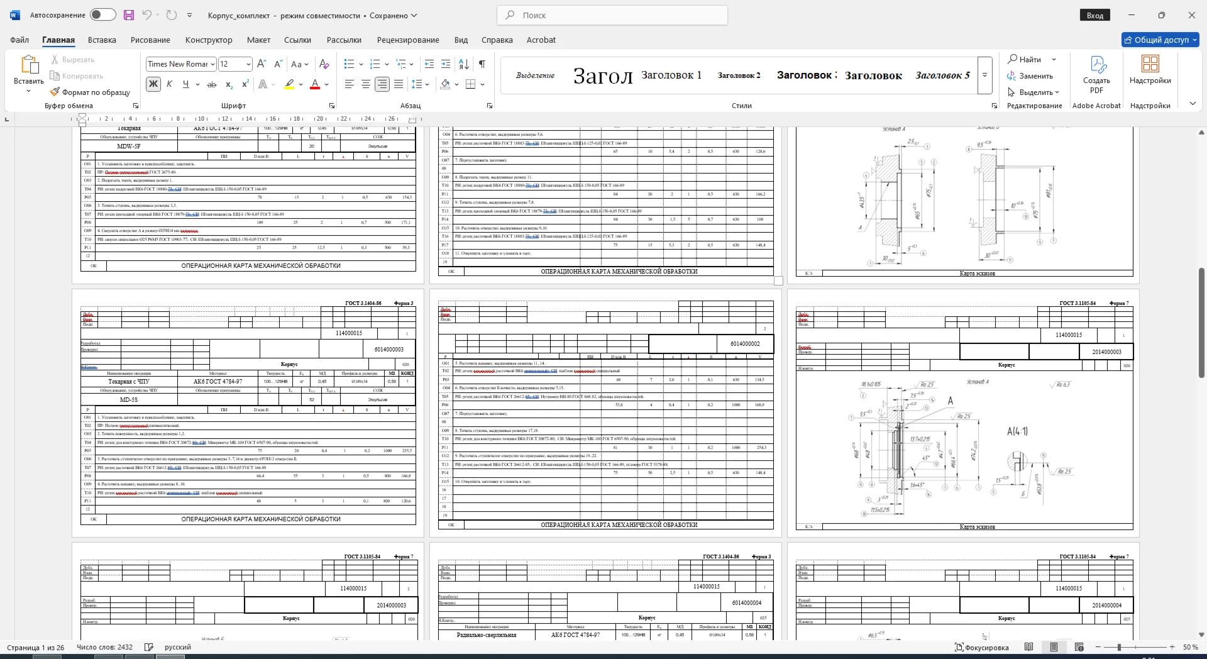Click the show paragraph marks icon
This screenshot has width=1207, height=659.
[x=482, y=64]
